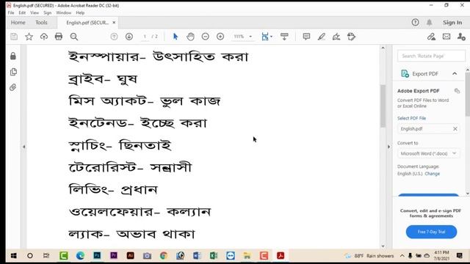The width and height of the screenshot is (470, 264).
Task: Open the page thumbnails panel
Action: pyautogui.click(x=13, y=72)
